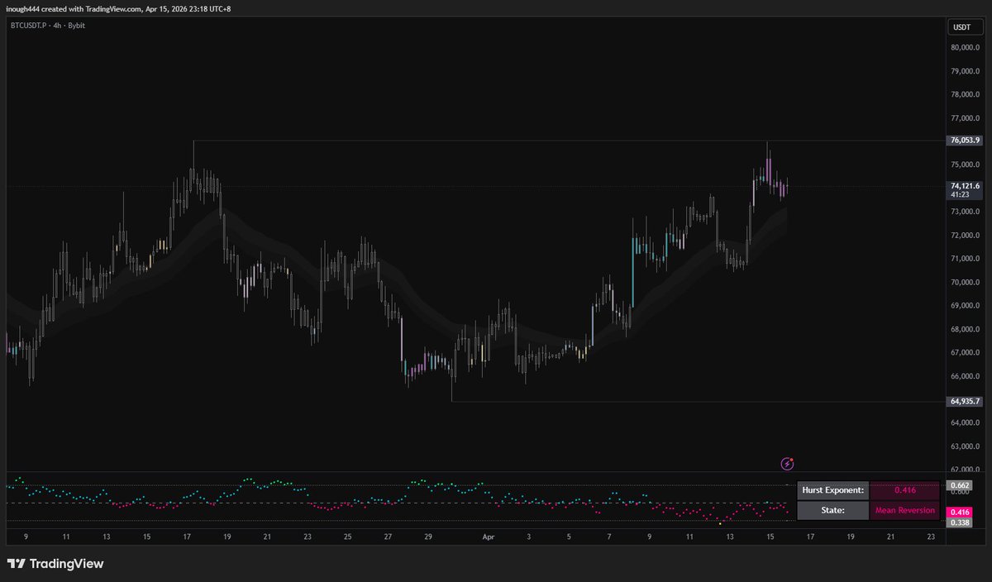The width and height of the screenshot is (992, 582).
Task: Click the 66,000.0 price axis label
Action: click(x=966, y=376)
